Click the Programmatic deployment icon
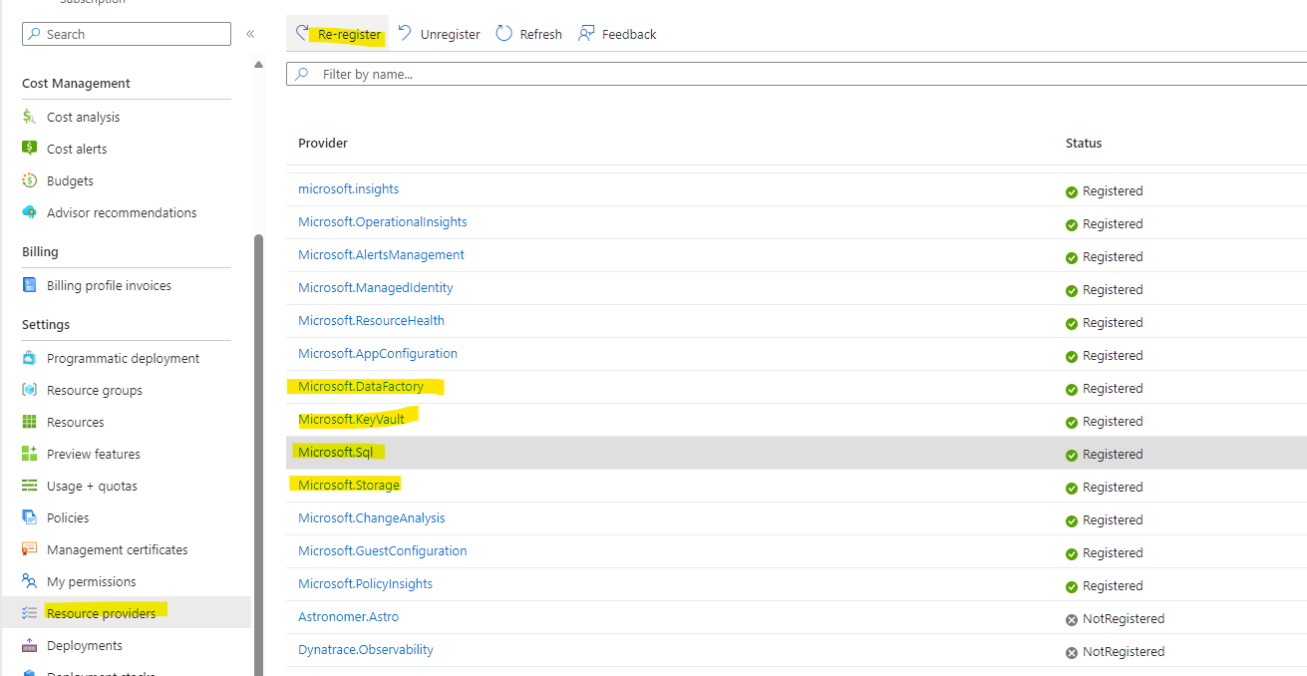 (x=29, y=358)
